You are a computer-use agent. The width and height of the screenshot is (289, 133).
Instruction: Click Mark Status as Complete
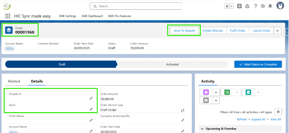click(258, 64)
